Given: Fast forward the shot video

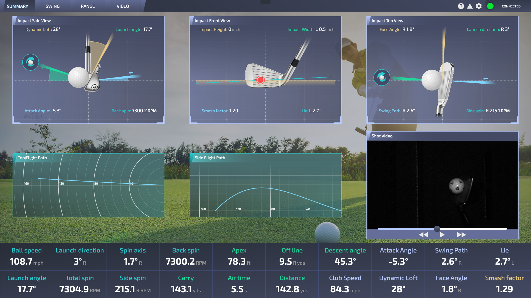Looking at the screenshot, I should pyautogui.click(x=461, y=235).
